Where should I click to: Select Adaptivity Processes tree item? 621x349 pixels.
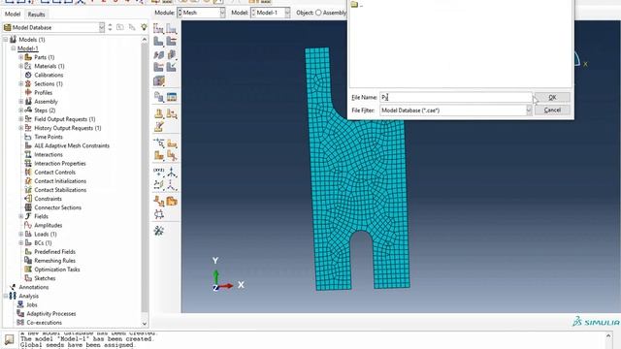51,314
